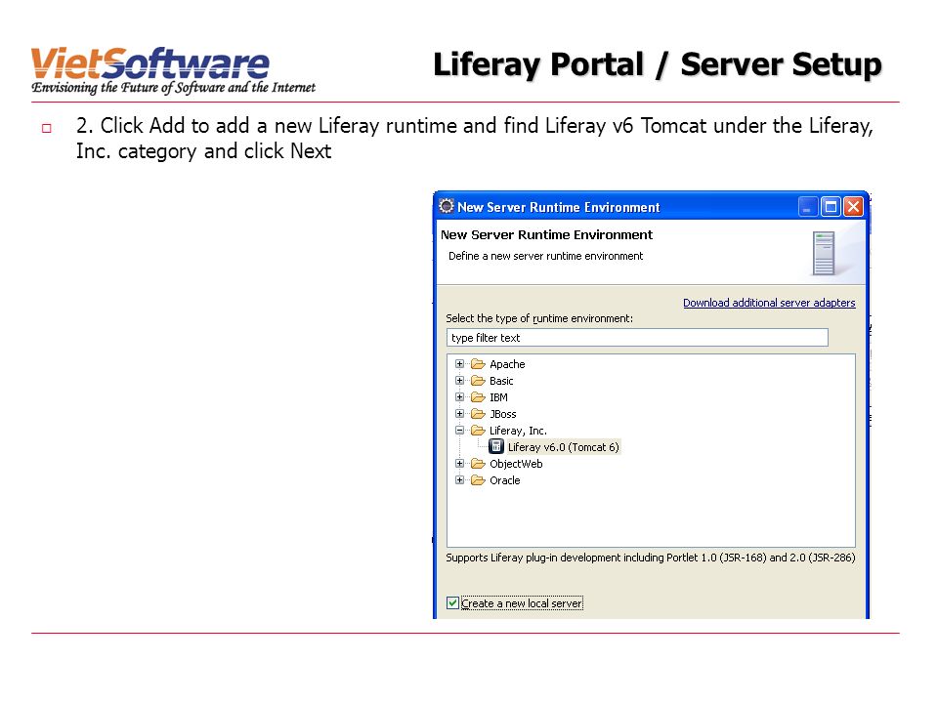Maximize the New Server Runtime Environment dialog
Screen dimensions: 938x703
tap(831, 207)
